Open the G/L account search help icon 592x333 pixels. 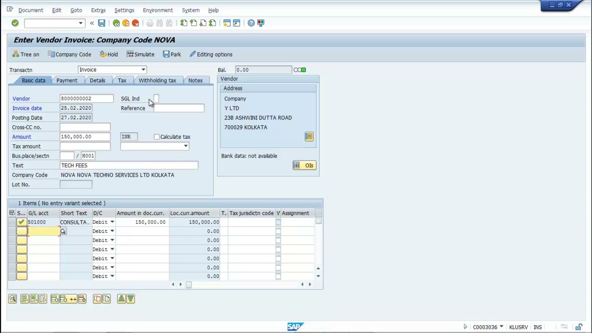63,231
